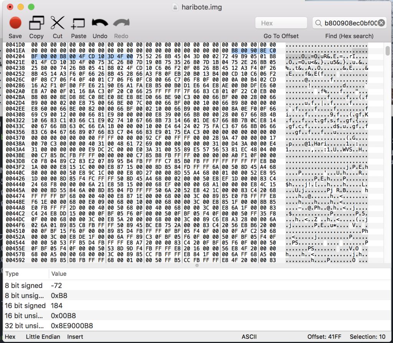This screenshot has height=343, width=393.
Task: Toggle Insert mode in status bar
Action: 75,336
